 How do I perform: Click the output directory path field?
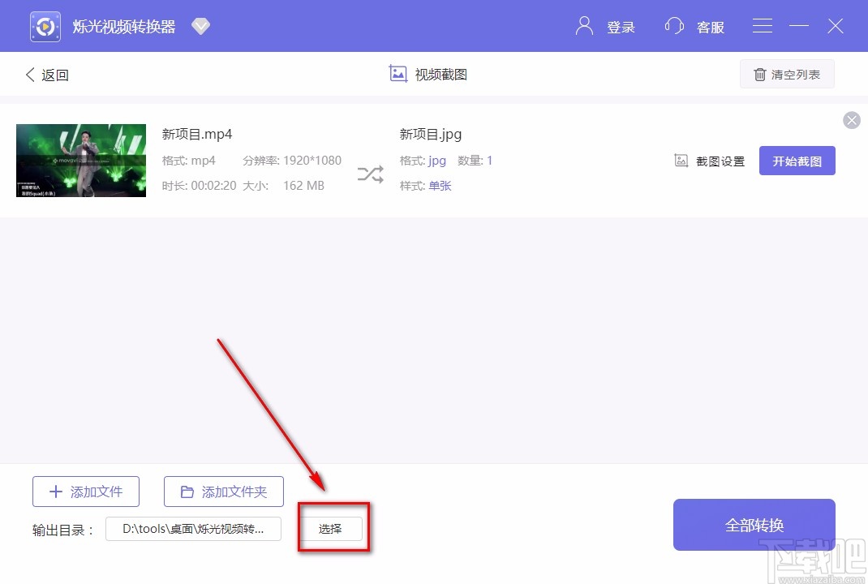(193, 529)
